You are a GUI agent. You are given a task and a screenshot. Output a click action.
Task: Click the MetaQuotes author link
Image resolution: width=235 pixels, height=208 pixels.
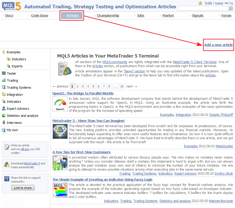pyautogui.click(x=224, y=146)
